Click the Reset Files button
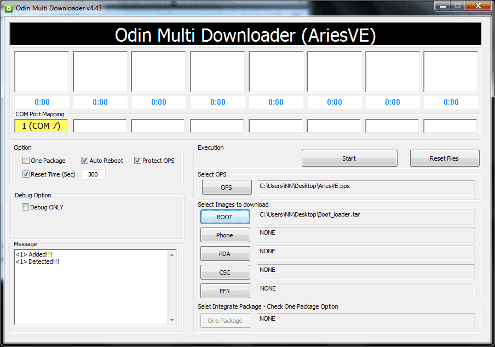This screenshot has width=495, height=347. [445, 158]
